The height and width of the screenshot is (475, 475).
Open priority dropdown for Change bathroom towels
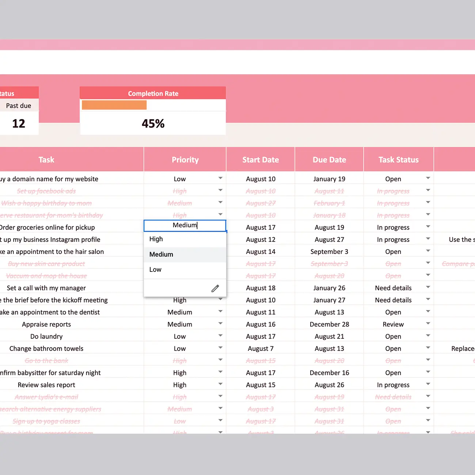point(220,347)
